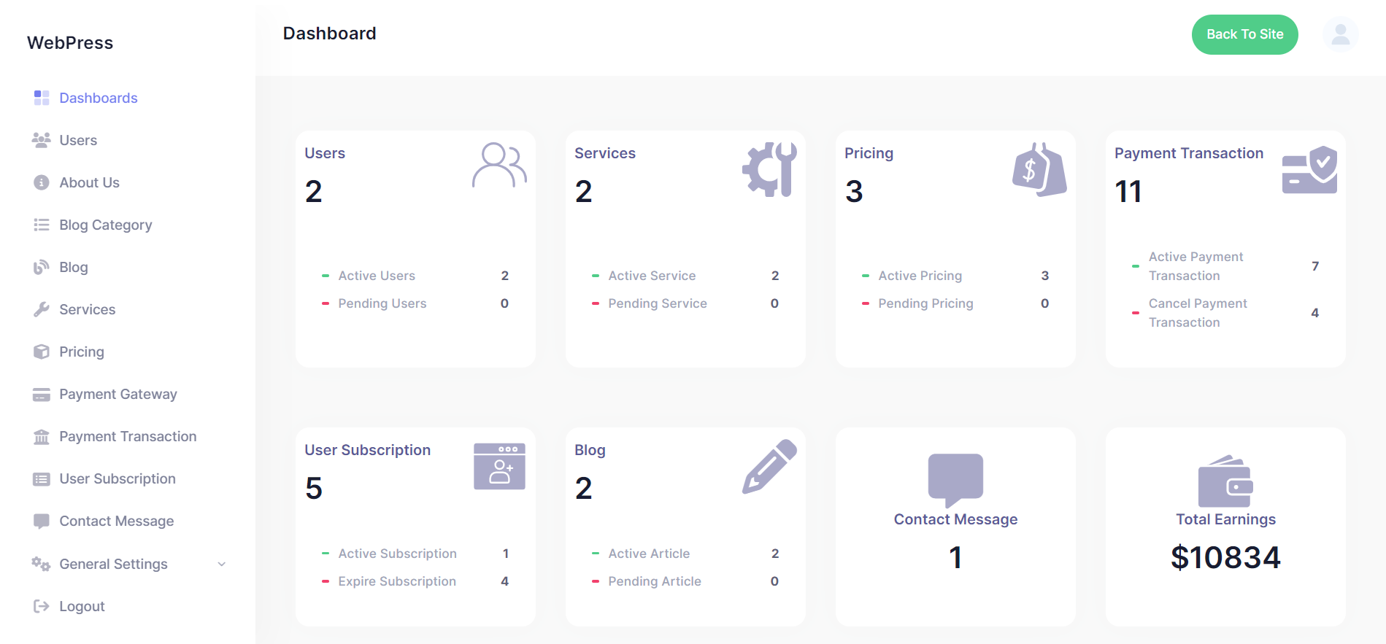Click the Users card people icon

point(499,166)
